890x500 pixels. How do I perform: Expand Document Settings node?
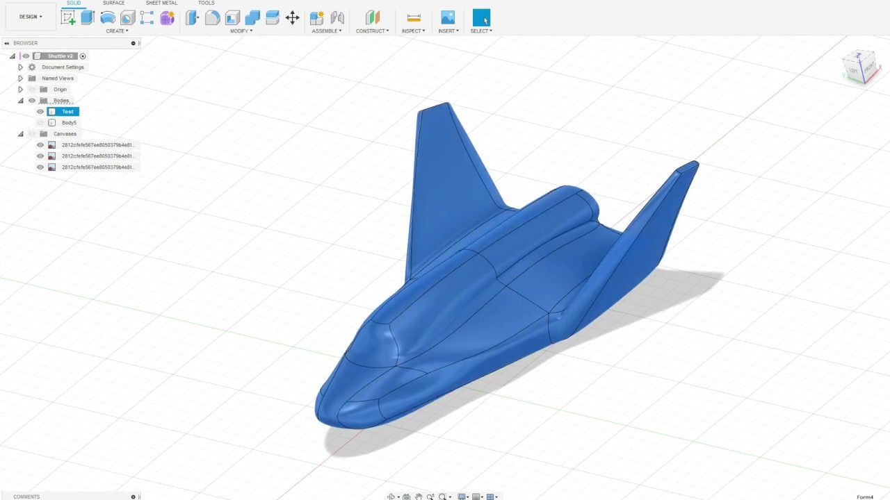pyautogui.click(x=20, y=67)
